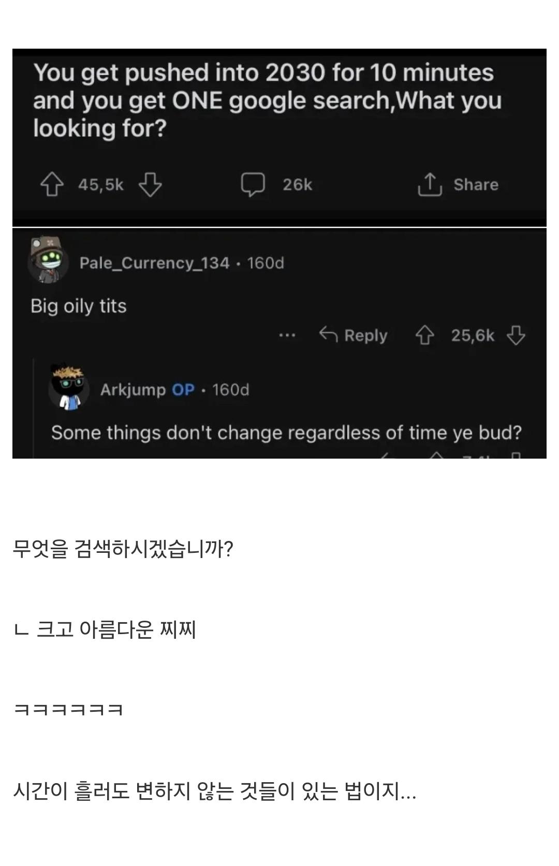Click the 45,5k vote score
Image resolution: width=559 pixels, height=866 pixels.
click(101, 185)
